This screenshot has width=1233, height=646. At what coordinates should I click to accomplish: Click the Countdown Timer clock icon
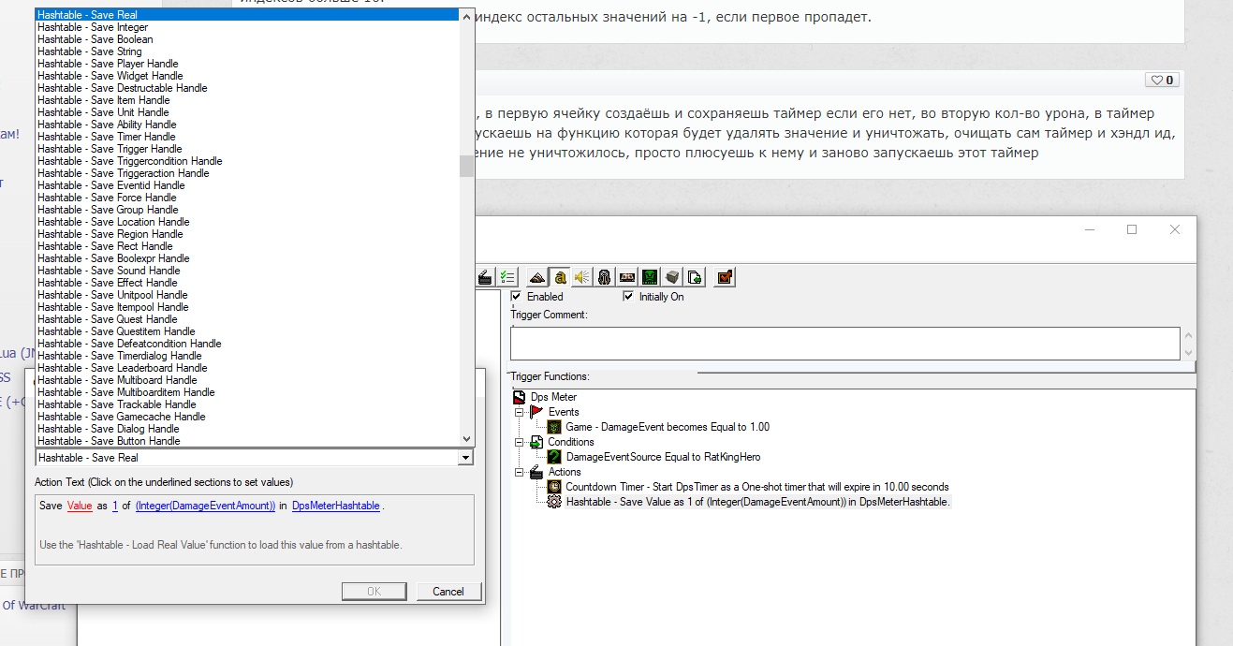click(554, 487)
